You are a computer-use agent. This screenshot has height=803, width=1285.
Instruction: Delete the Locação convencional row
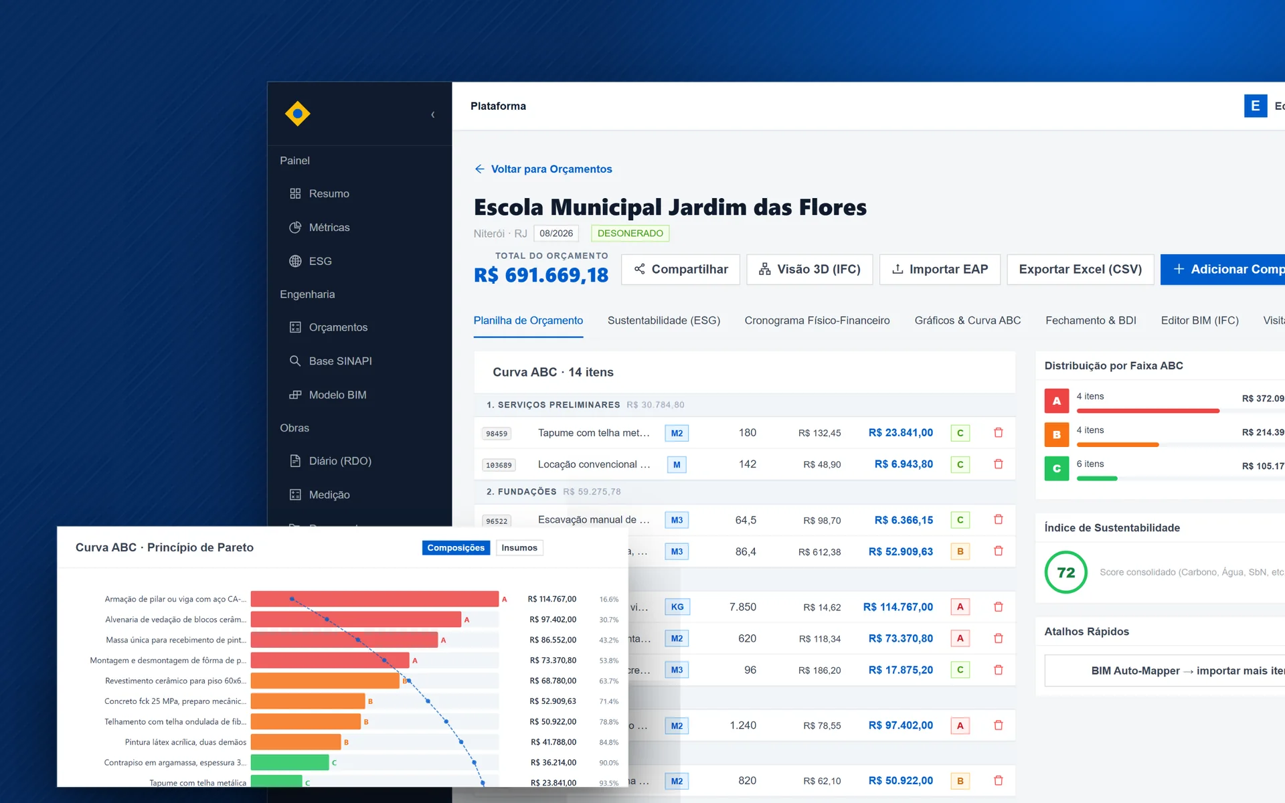pyautogui.click(x=999, y=464)
